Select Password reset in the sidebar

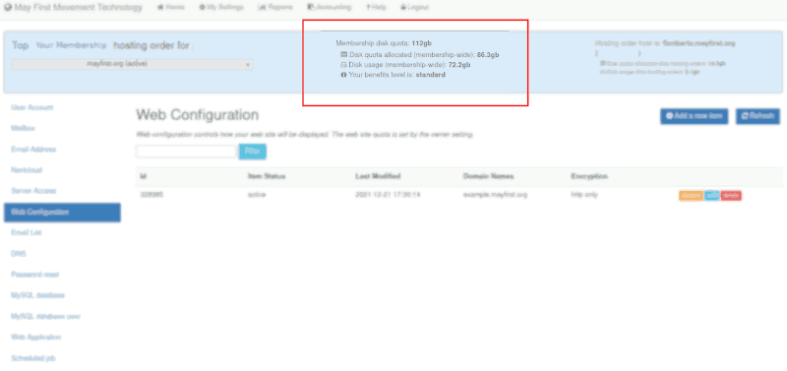(x=34, y=275)
